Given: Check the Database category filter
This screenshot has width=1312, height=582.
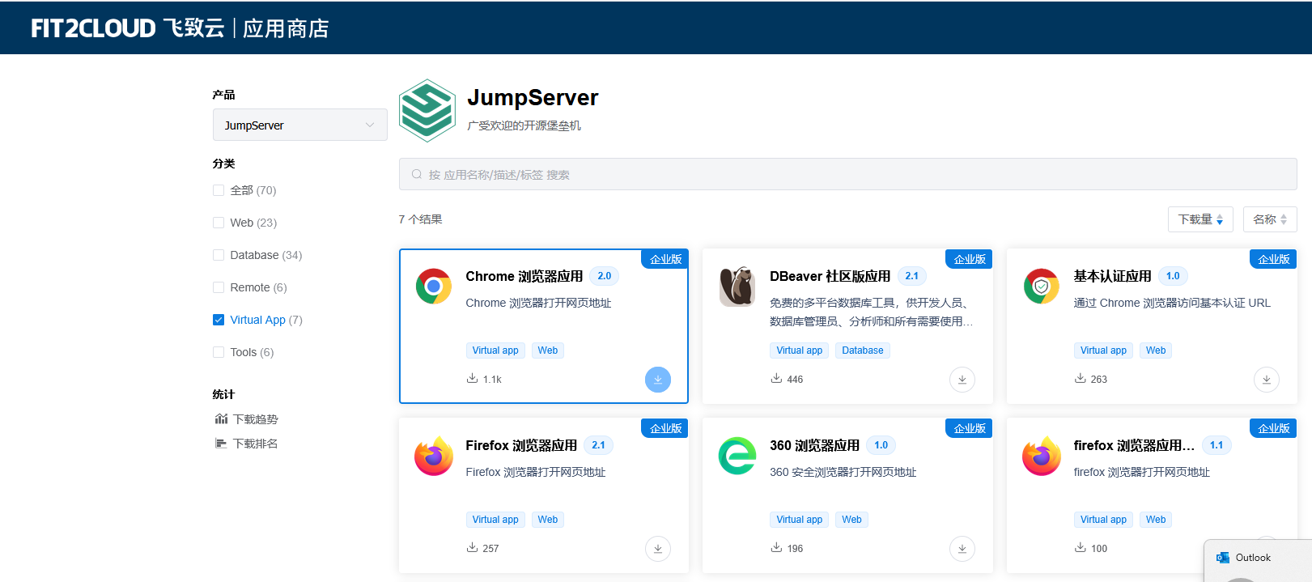Looking at the screenshot, I should pos(219,255).
